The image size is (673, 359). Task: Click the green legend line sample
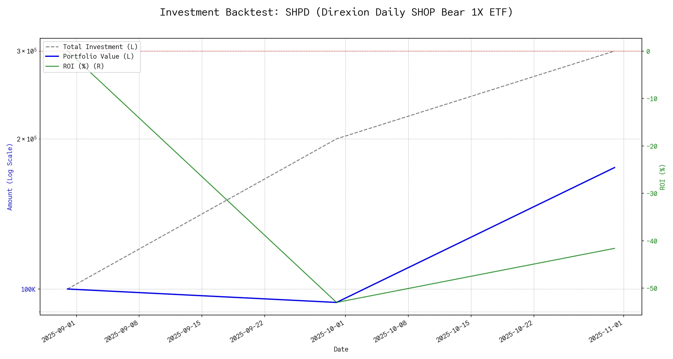(52, 66)
